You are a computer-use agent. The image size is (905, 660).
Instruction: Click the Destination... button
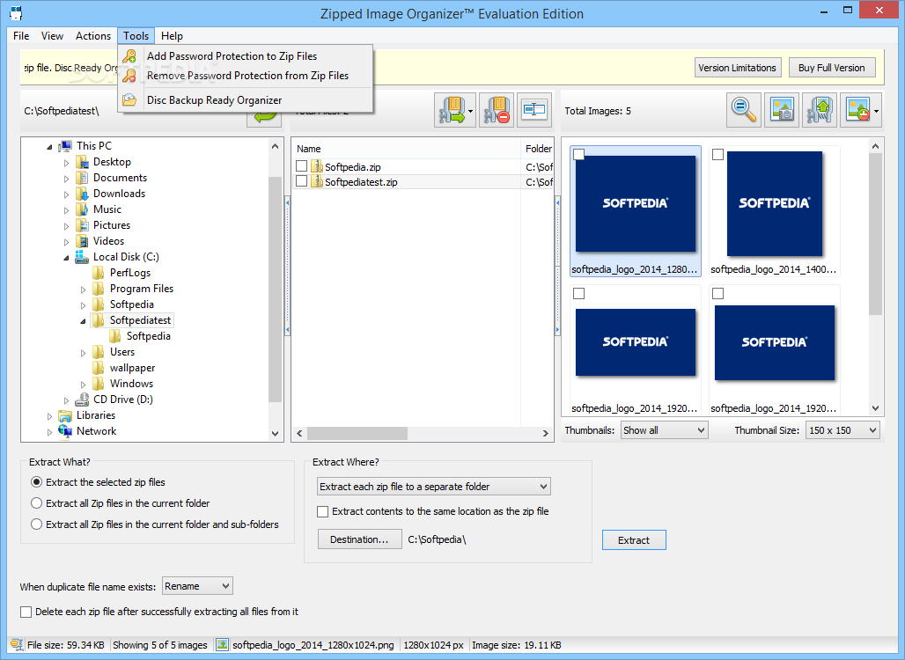[x=359, y=539]
